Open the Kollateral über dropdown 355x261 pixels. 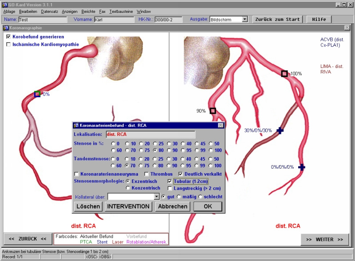pos(157,197)
